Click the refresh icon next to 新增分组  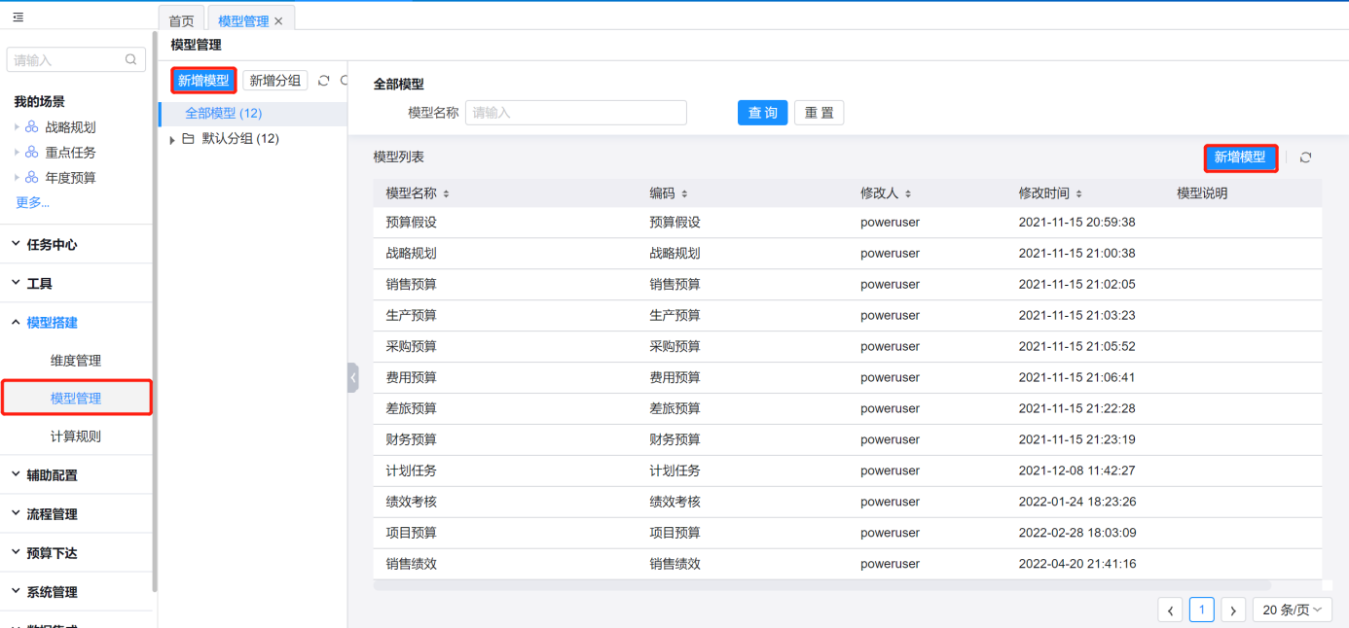click(x=324, y=81)
